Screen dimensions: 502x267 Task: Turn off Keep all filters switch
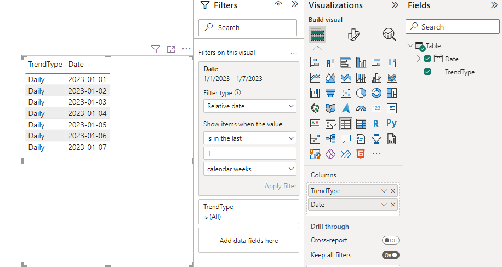pyautogui.click(x=390, y=255)
